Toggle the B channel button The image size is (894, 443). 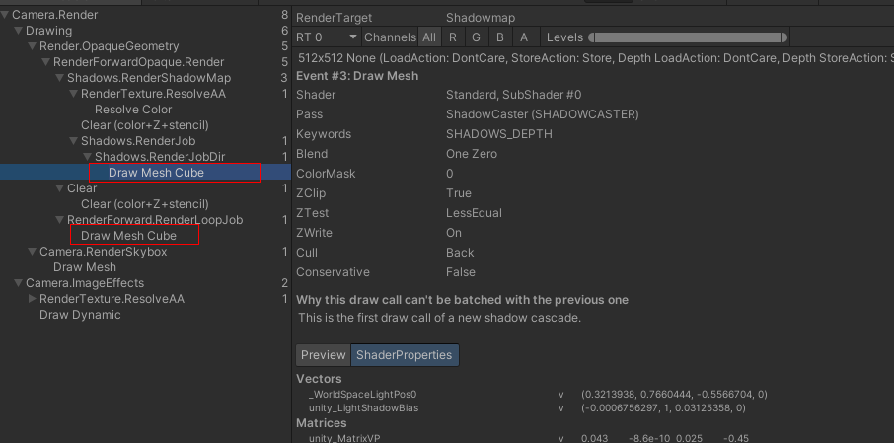point(500,37)
